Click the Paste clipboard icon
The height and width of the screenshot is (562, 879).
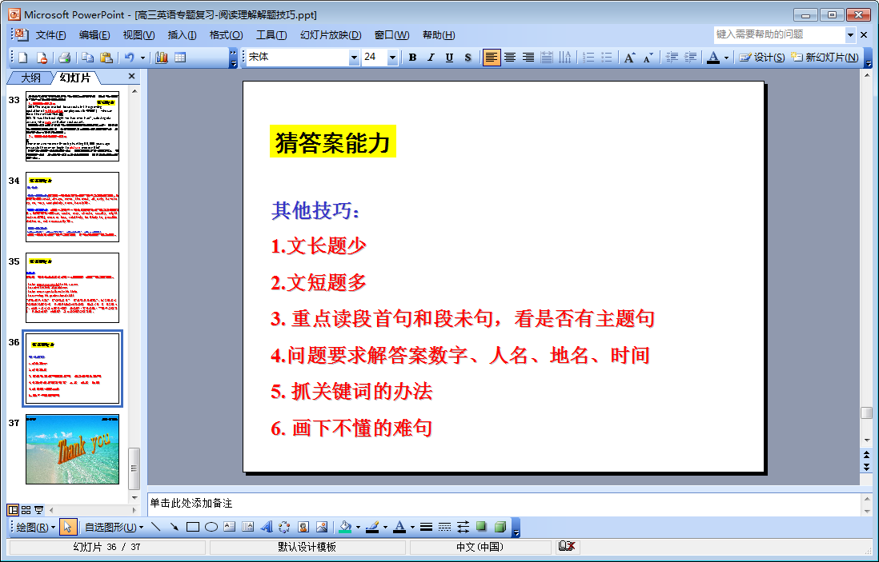click(106, 58)
